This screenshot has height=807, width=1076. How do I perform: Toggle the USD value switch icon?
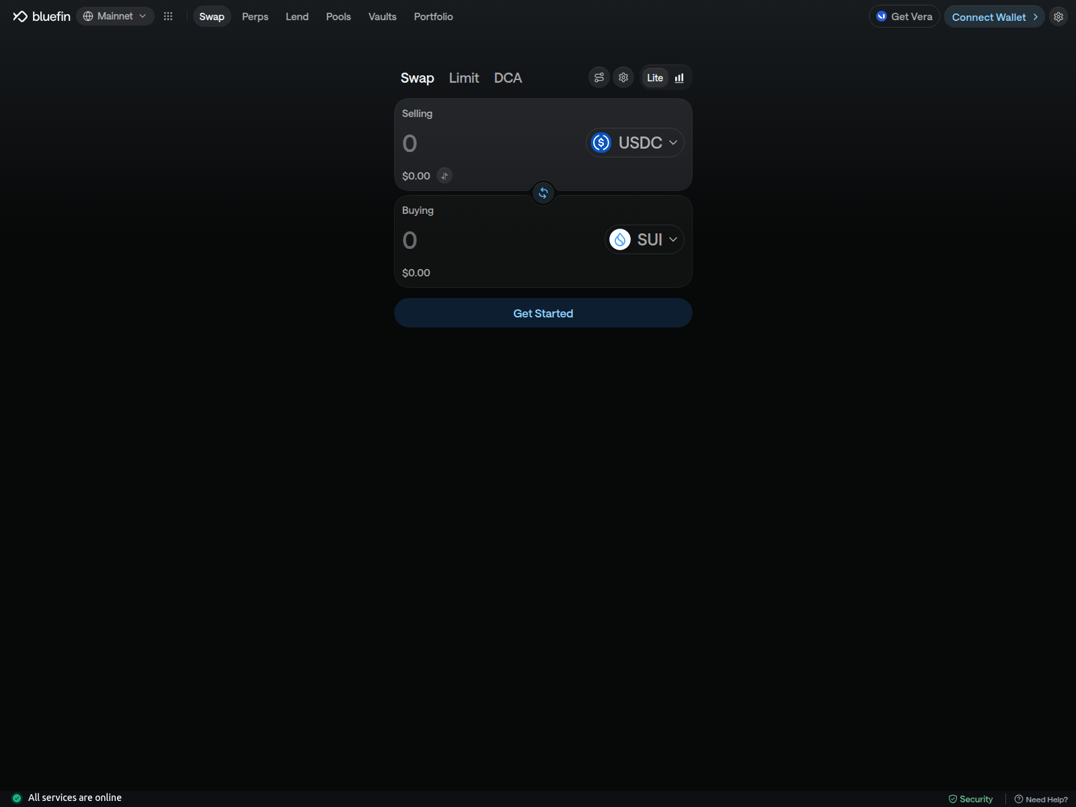(x=445, y=176)
